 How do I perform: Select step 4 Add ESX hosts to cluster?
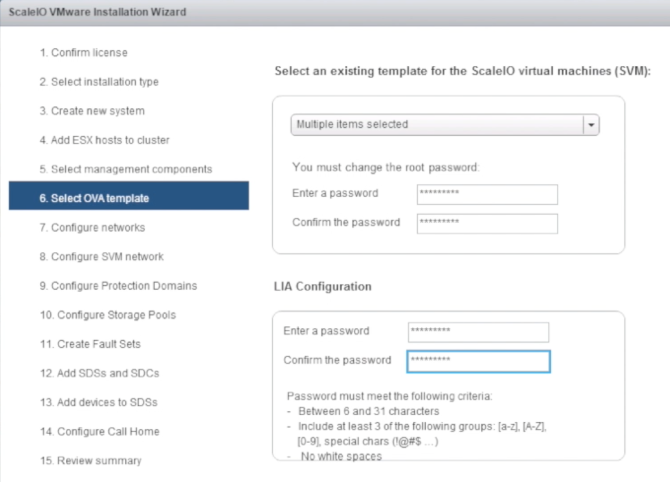coord(105,140)
